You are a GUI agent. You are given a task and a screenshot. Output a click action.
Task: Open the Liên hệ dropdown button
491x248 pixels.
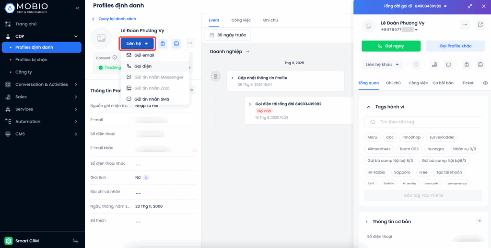[x=137, y=44]
